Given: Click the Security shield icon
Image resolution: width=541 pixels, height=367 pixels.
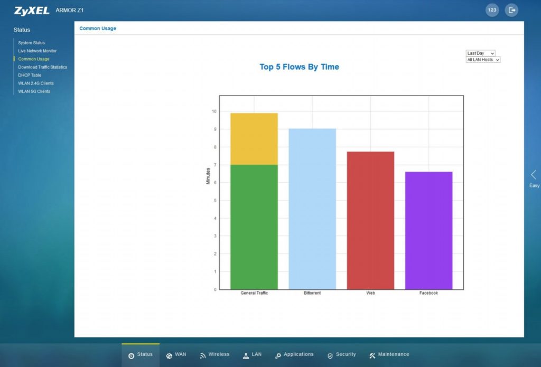Looking at the screenshot, I should (330, 355).
